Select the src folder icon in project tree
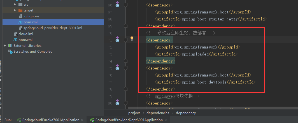Screen dimensions: 298x123 click(20, 4)
